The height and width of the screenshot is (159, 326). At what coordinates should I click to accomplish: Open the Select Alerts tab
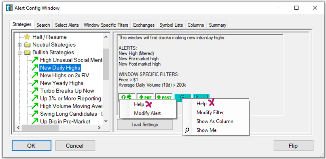click(67, 25)
